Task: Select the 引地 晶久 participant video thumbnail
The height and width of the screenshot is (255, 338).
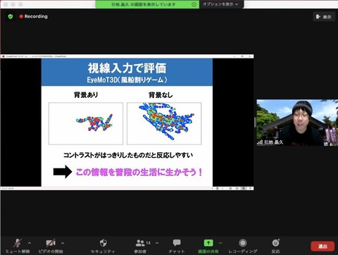Action: coord(297,123)
